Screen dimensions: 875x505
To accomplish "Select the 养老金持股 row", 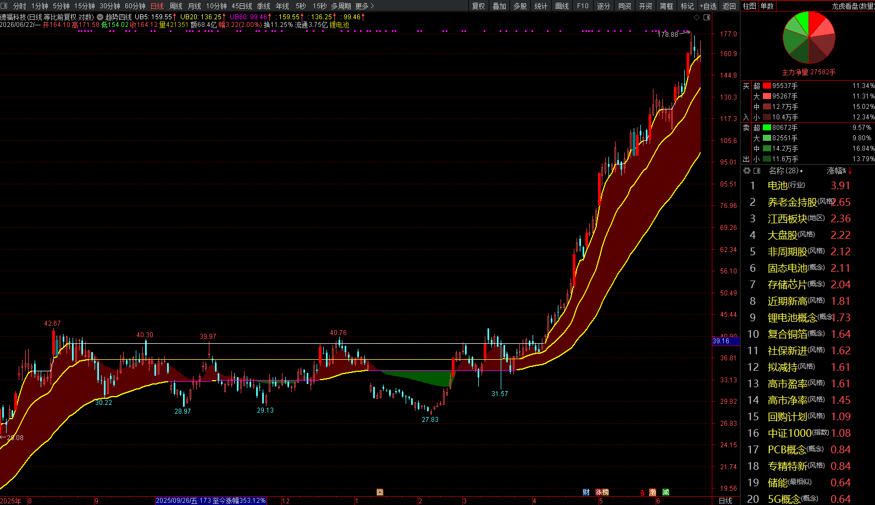I will [x=808, y=202].
